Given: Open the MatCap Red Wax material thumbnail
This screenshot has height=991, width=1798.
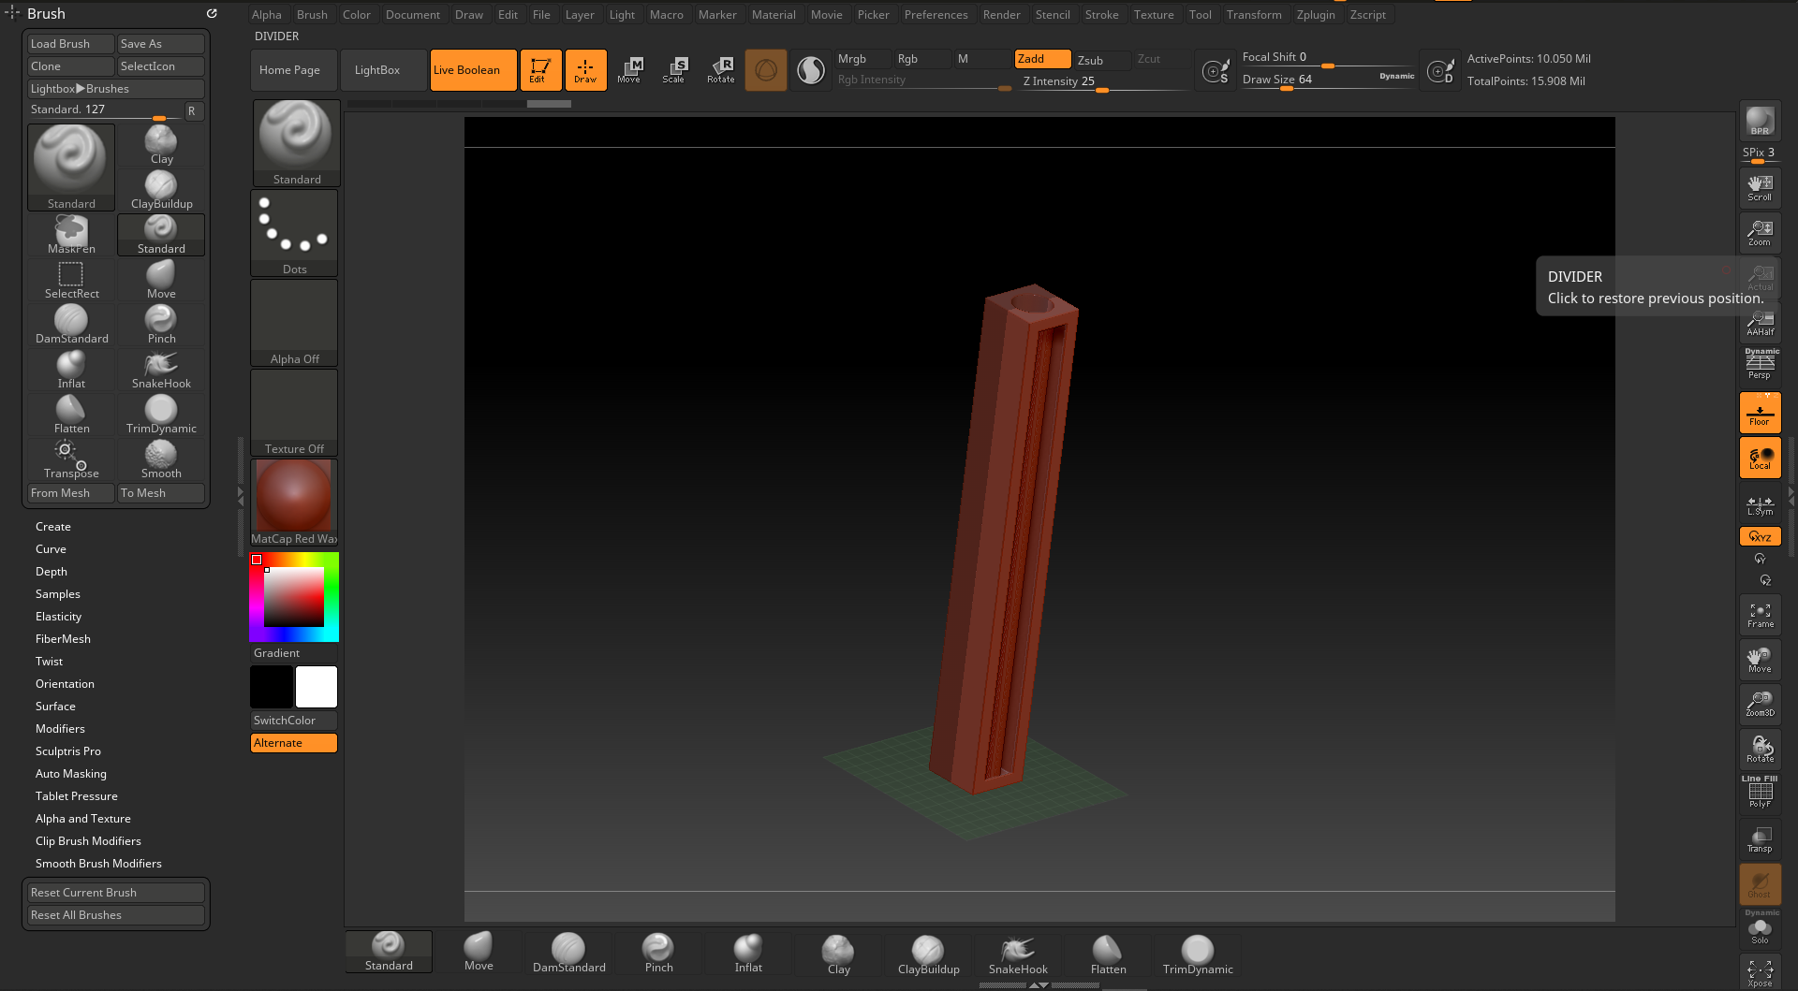Looking at the screenshot, I should [x=294, y=503].
